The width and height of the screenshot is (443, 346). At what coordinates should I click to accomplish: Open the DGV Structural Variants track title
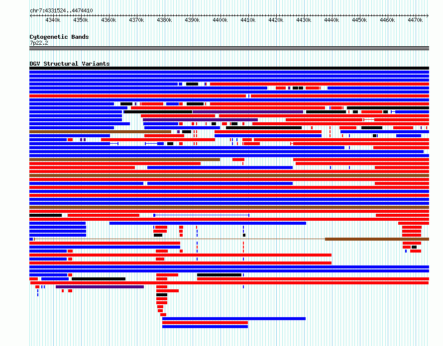70,64
